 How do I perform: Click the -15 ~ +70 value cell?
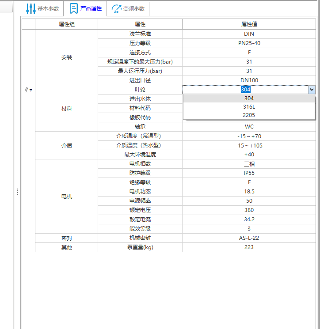coord(249,136)
